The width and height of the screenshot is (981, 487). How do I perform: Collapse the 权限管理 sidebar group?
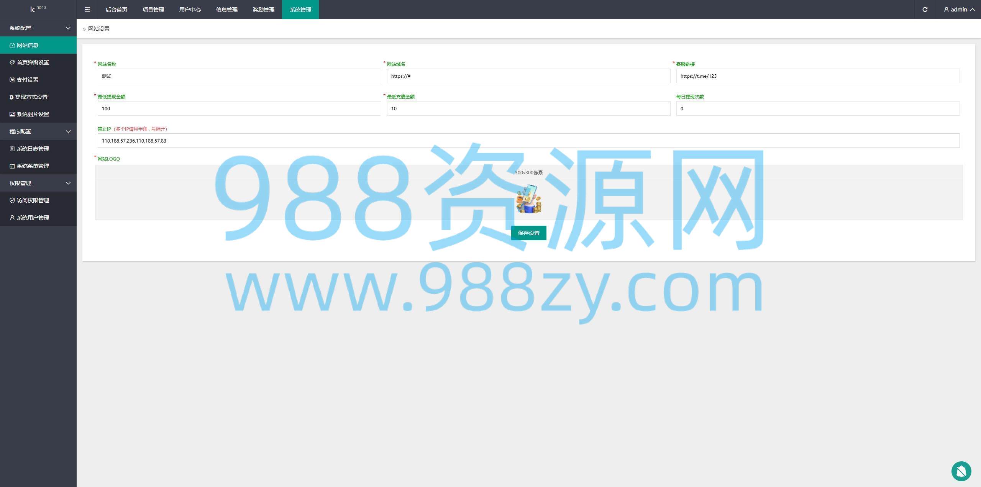[x=38, y=183]
